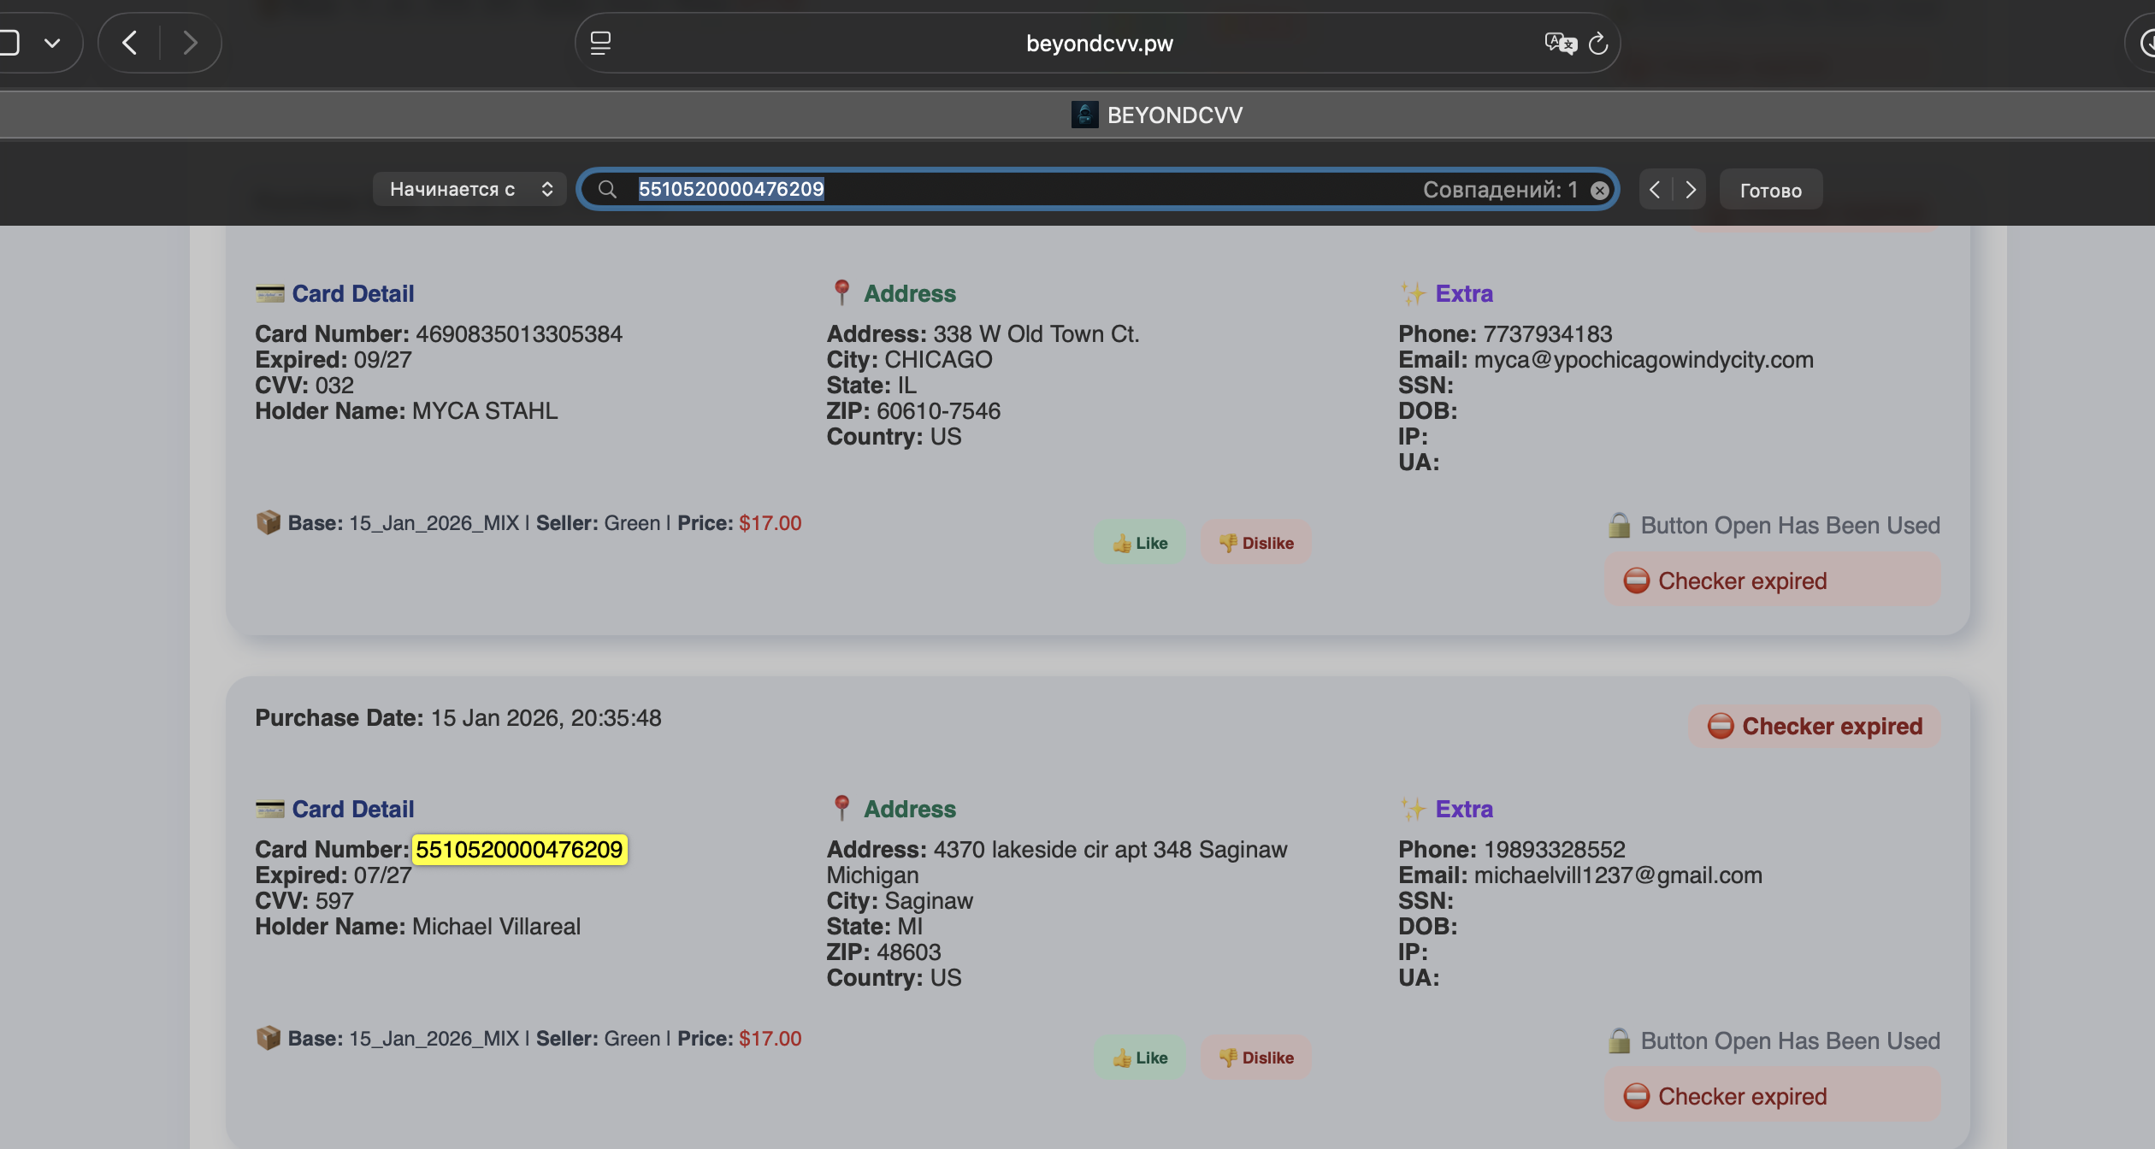The height and width of the screenshot is (1149, 2155).
Task: Click the translate page icon in address bar
Action: [x=1560, y=43]
